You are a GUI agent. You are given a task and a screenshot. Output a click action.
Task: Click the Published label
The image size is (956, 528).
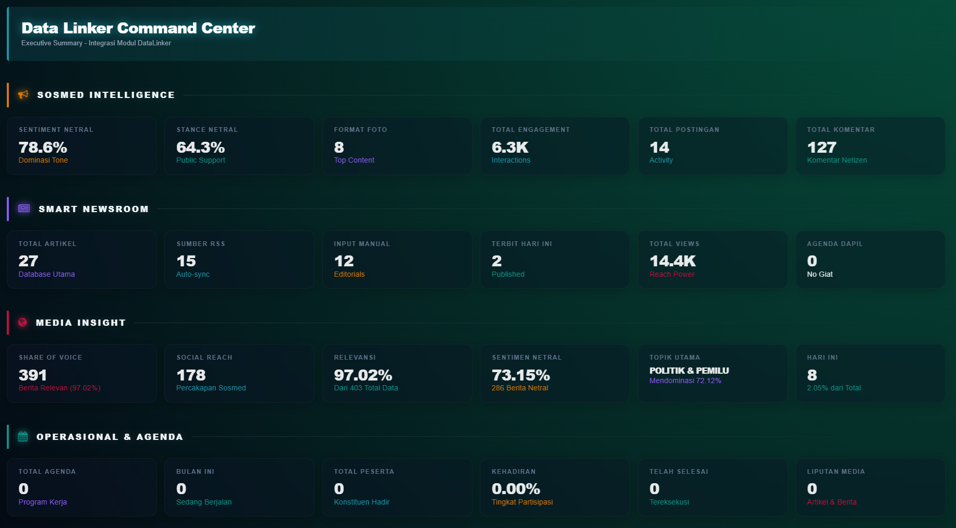[x=508, y=274]
